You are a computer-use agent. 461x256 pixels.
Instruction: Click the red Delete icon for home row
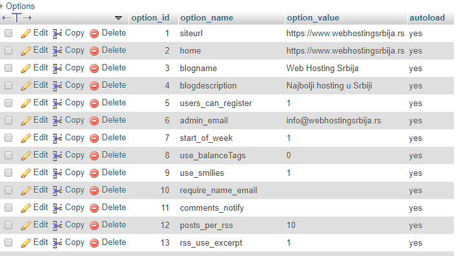pyautogui.click(x=94, y=51)
